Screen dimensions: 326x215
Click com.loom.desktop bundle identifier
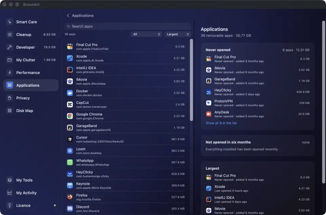pyautogui.click(x=89, y=153)
